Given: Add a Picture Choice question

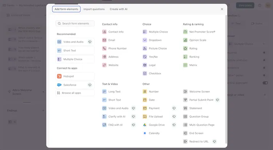Looking at the screenshot, I should click(155, 49).
